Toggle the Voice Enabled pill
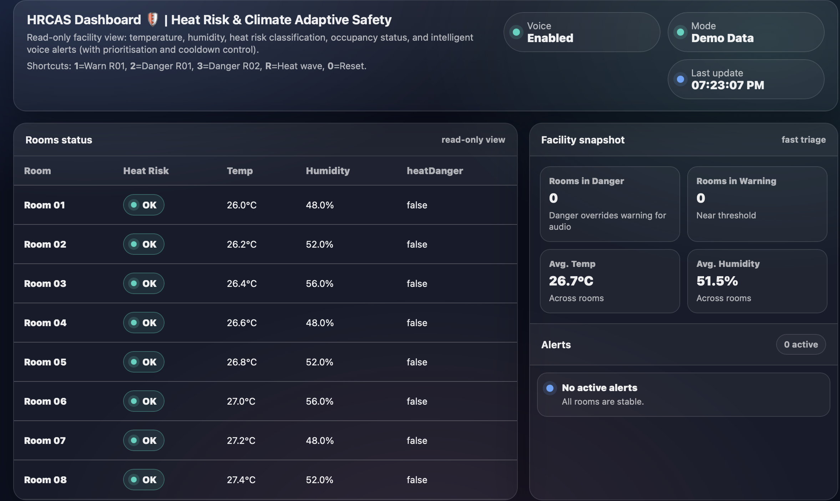The image size is (840, 501). click(x=582, y=32)
